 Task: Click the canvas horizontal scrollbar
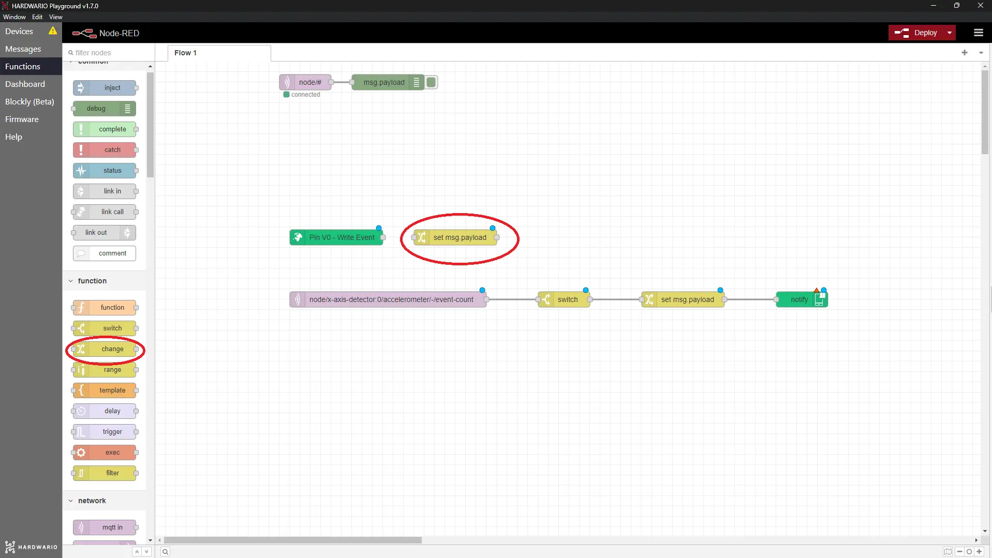(x=293, y=540)
